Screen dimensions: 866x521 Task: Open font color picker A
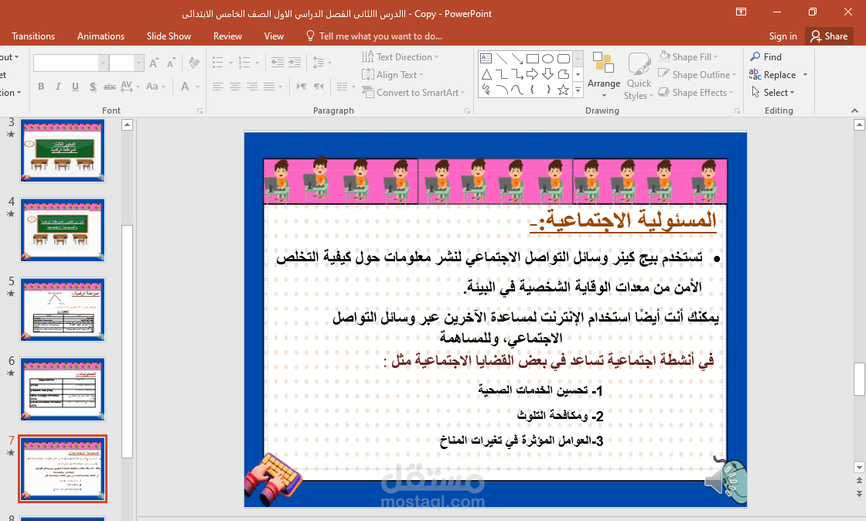click(185, 87)
